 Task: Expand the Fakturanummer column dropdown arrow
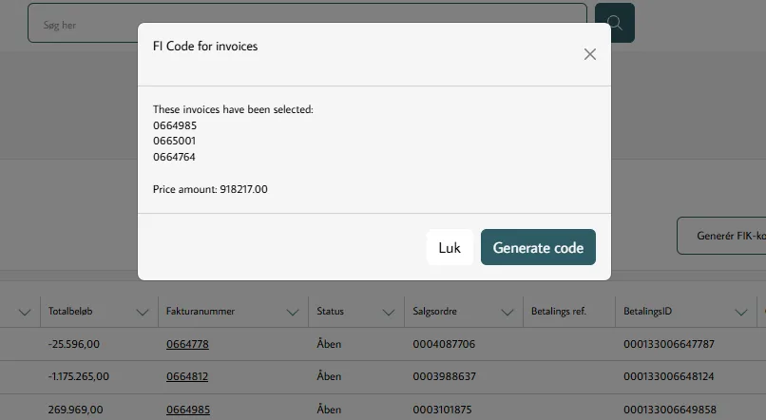tap(292, 312)
